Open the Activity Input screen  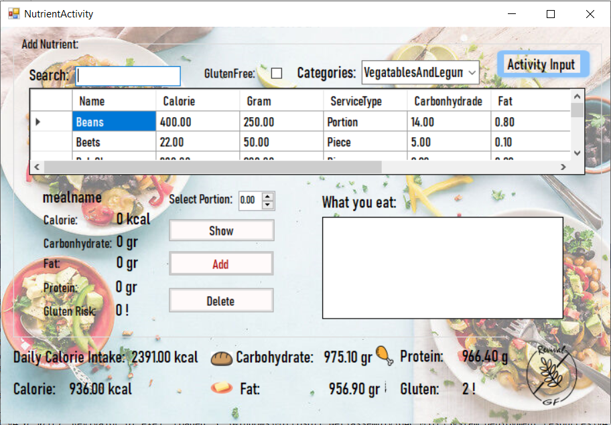click(x=543, y=64)
